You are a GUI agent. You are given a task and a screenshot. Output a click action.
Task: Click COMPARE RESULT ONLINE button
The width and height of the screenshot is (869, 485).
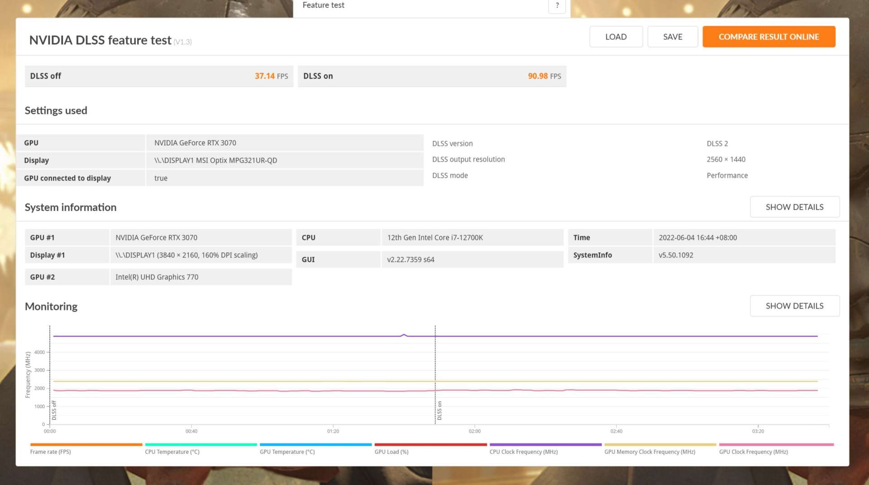point(769,37)
